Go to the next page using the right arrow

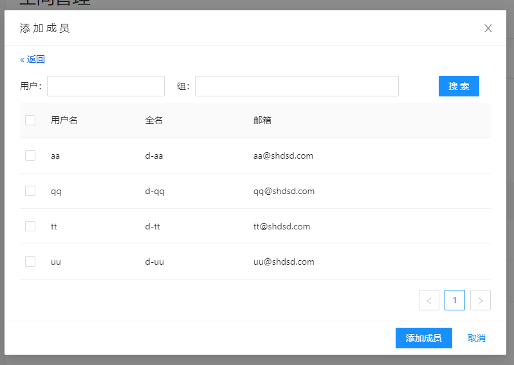pyautogui.click(x=481, y=300)
